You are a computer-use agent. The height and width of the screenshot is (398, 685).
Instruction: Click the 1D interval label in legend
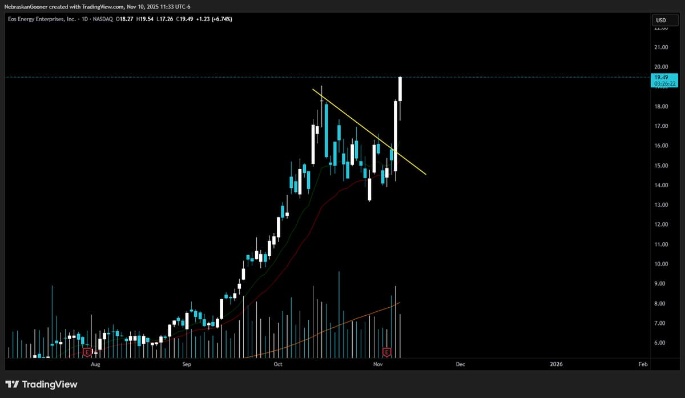point(87,19)
